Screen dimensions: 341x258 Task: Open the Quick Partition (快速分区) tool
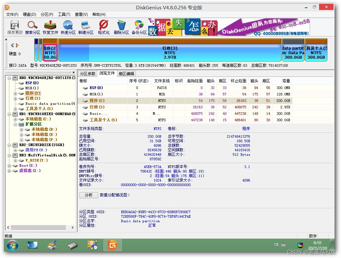[x=68, y=27]
